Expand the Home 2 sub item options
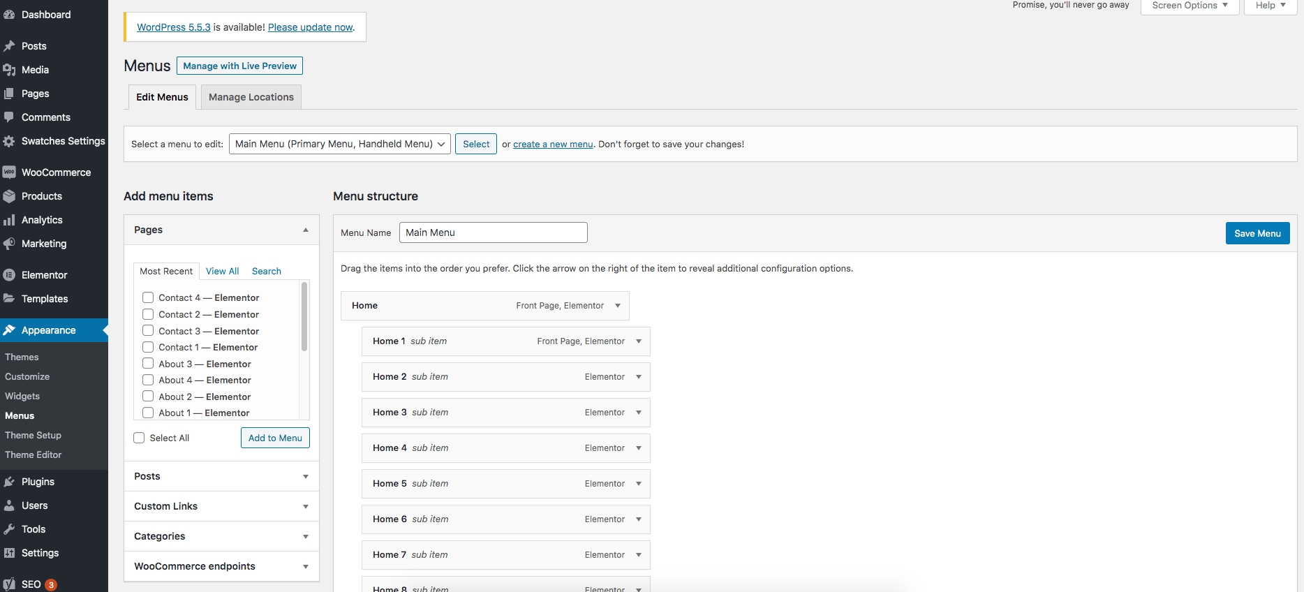The image size is (1304, 592). point(638,377)
